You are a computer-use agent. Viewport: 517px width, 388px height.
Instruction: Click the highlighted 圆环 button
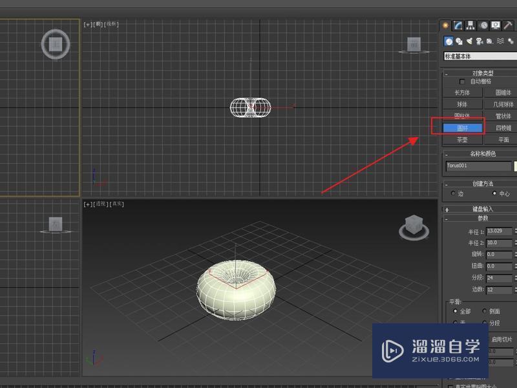[x=462, y=128]
